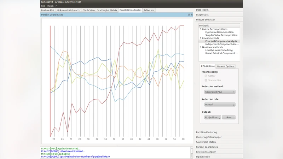
Task: Select Singular Value Decomposition method
Action: click(221, 35)
